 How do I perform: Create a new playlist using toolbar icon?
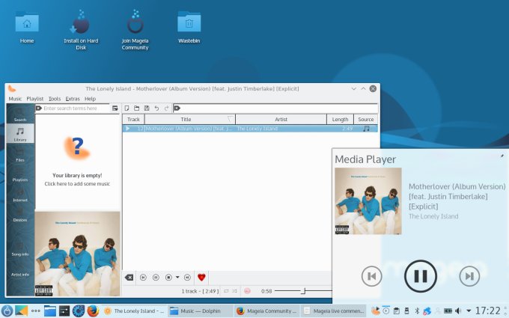(x=127, y=108)
